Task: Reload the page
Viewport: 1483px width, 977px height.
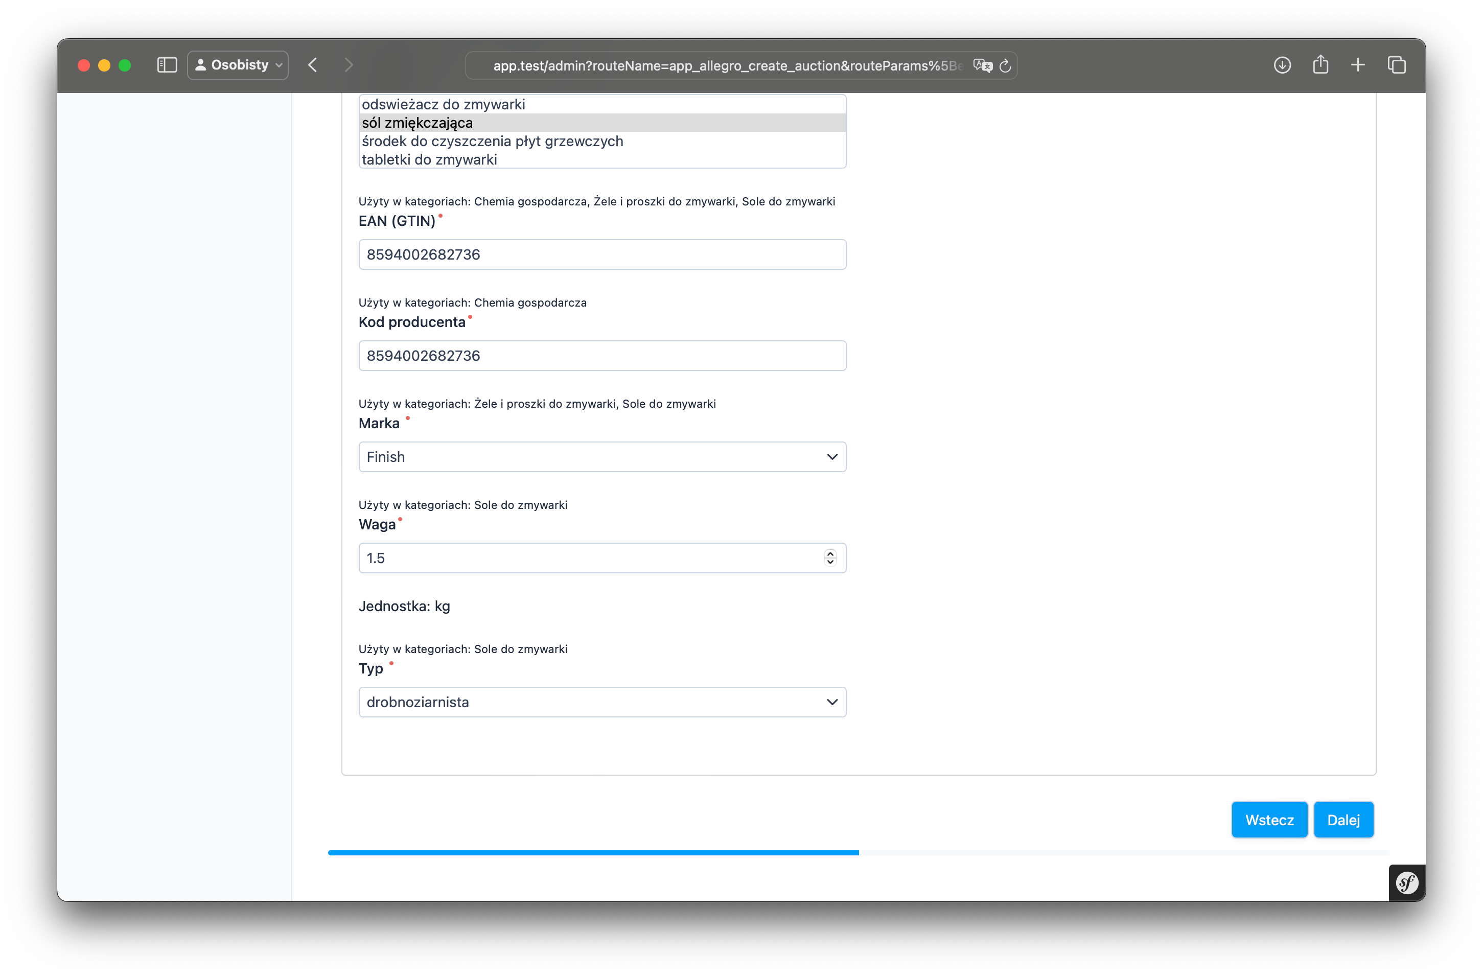Action: click(x=1005, y=65)
